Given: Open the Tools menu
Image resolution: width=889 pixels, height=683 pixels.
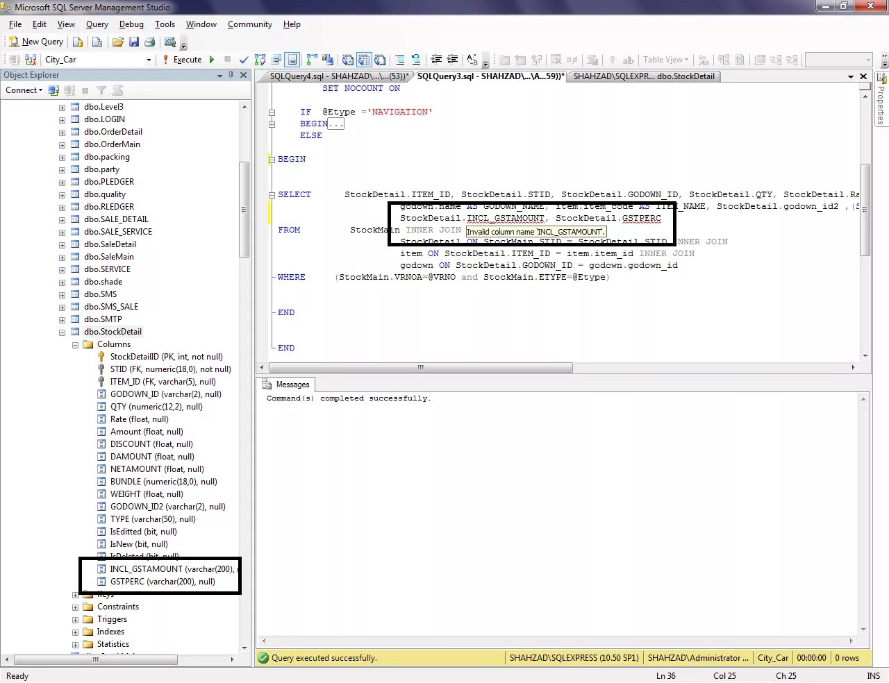Looking at the screenshot, I should coord(165,24).
